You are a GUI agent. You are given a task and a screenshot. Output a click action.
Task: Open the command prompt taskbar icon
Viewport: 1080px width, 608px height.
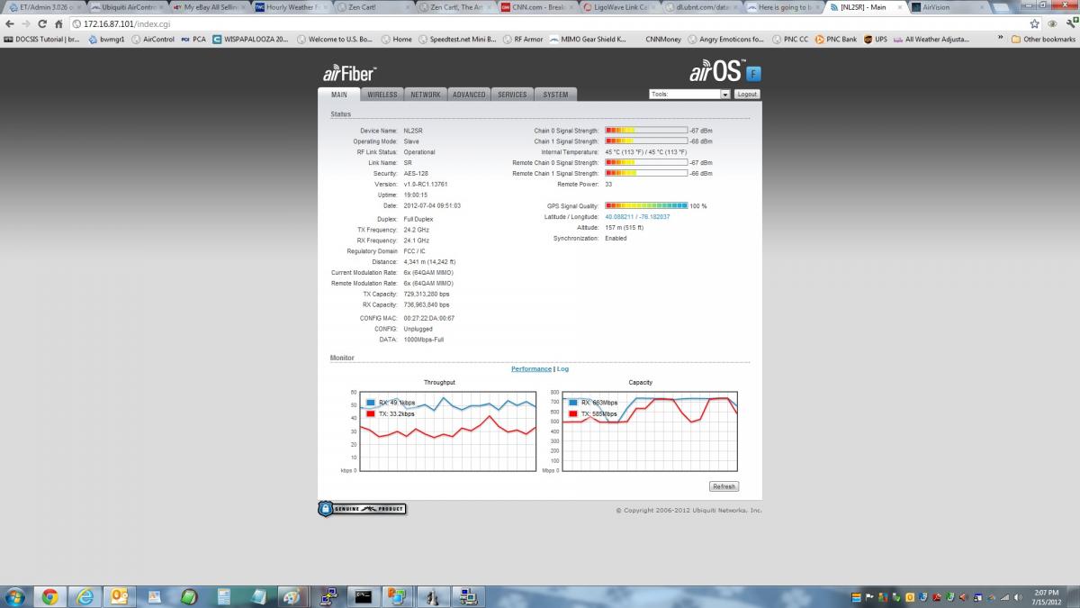[363, 595]
